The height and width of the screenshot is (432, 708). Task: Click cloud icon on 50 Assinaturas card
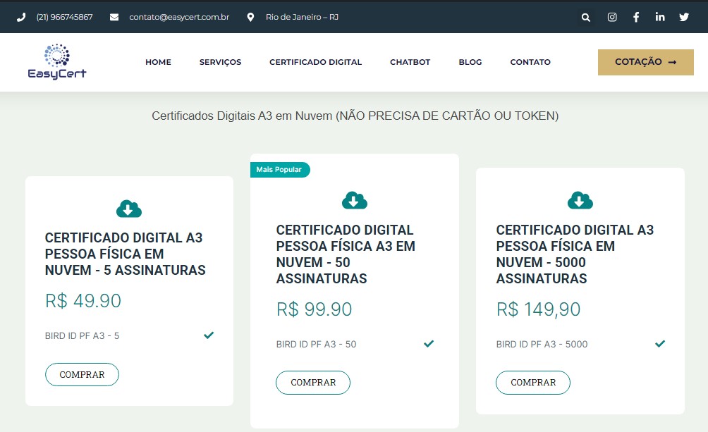[x=355, y=200]
